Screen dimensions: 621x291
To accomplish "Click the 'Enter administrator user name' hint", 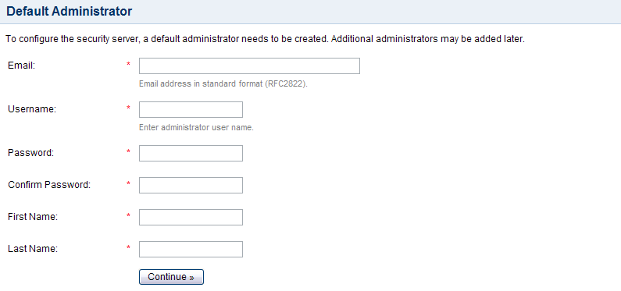I will click(196, 128).
